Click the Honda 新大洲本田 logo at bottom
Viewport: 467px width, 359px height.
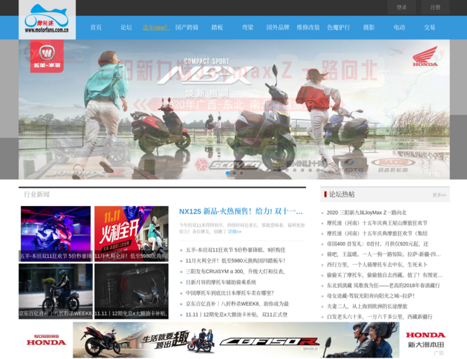tap(425, 340)
